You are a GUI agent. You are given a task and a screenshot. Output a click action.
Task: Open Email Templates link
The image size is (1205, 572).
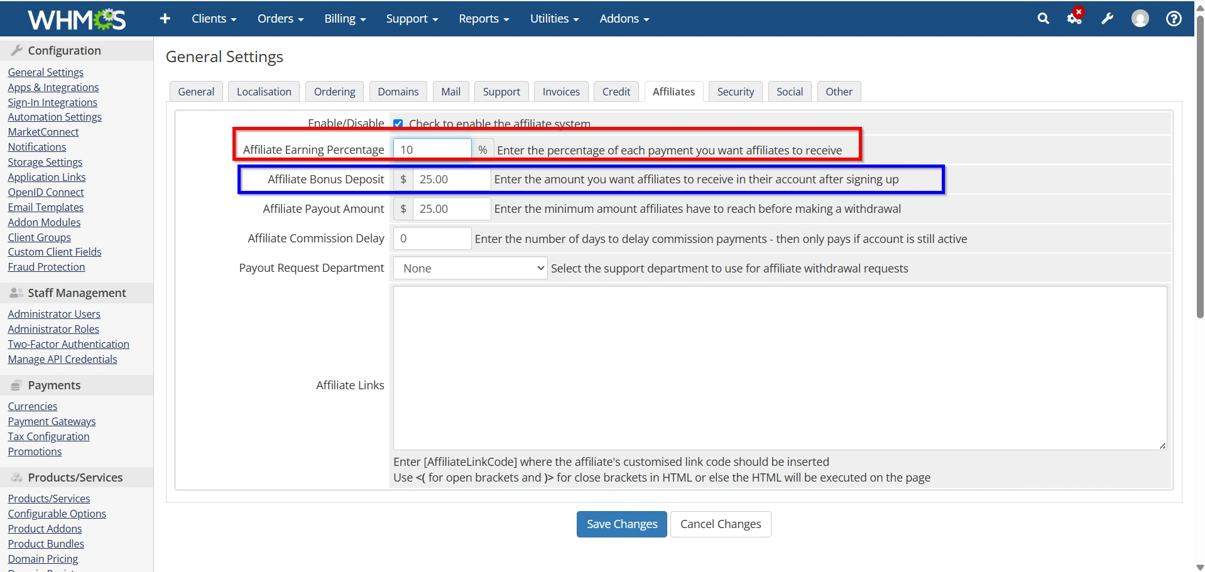coord(46,207)
